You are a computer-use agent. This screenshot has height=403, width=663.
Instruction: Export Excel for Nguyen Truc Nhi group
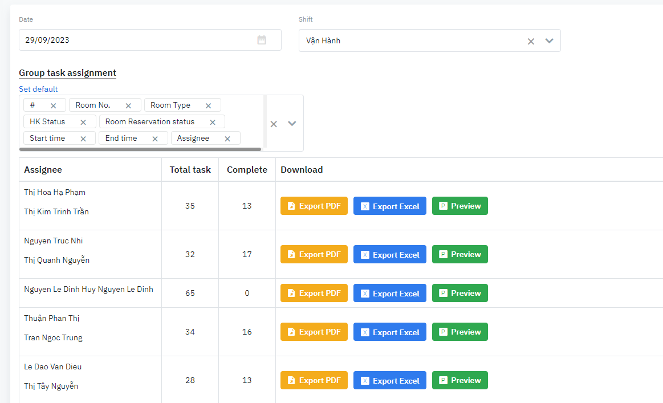pyautogui.click(x=389, y=255)
